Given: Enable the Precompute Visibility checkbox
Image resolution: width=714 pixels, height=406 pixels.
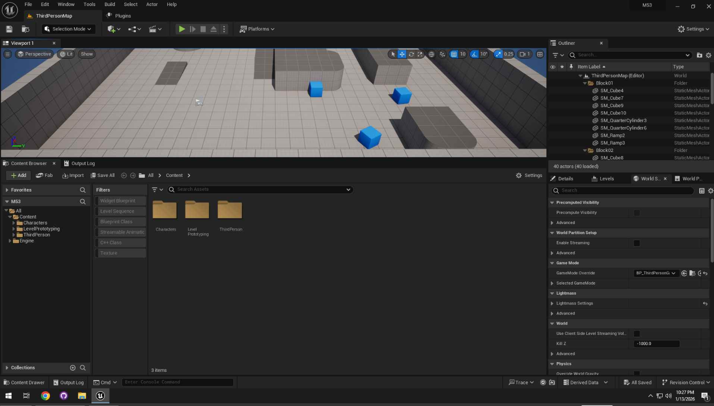Looking at the screenshot, I should point(637,213).
